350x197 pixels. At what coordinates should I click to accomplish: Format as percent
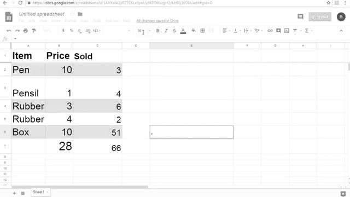(72, 31)
